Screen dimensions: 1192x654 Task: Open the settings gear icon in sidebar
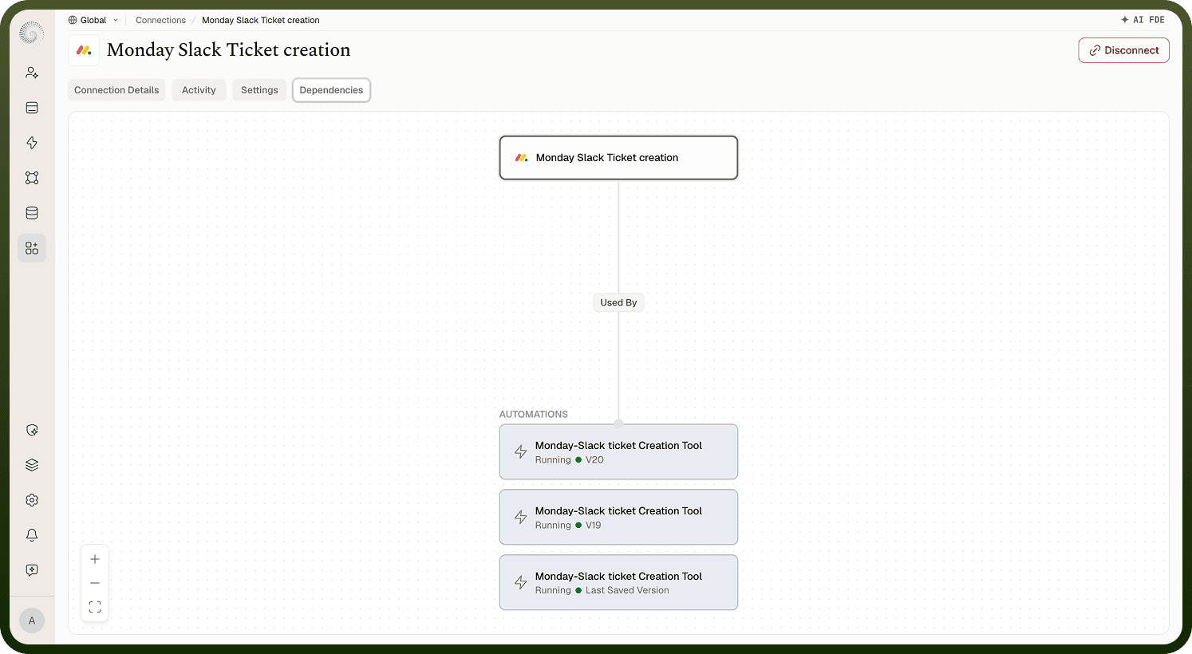coord(32,500)
